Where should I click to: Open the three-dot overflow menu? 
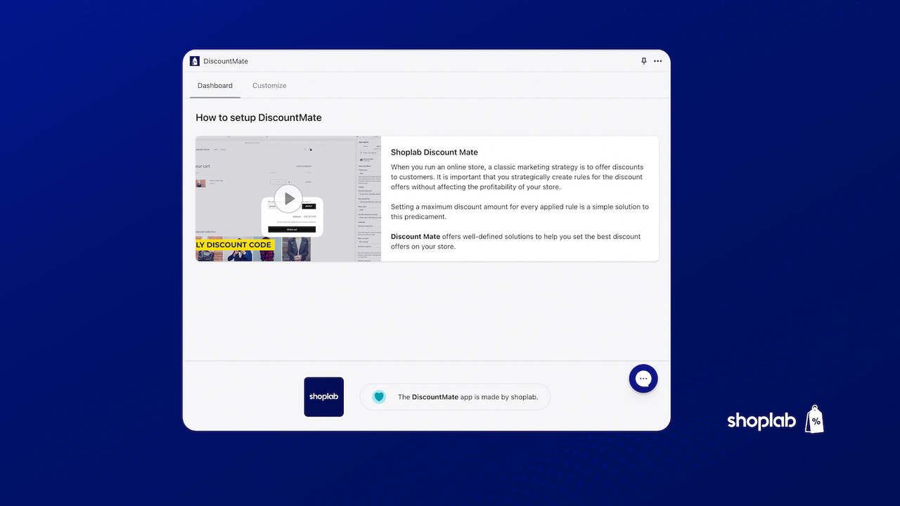point(657,61)
